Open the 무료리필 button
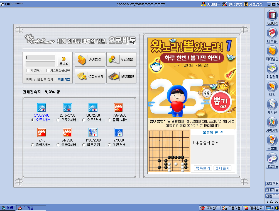 [121, 59]
